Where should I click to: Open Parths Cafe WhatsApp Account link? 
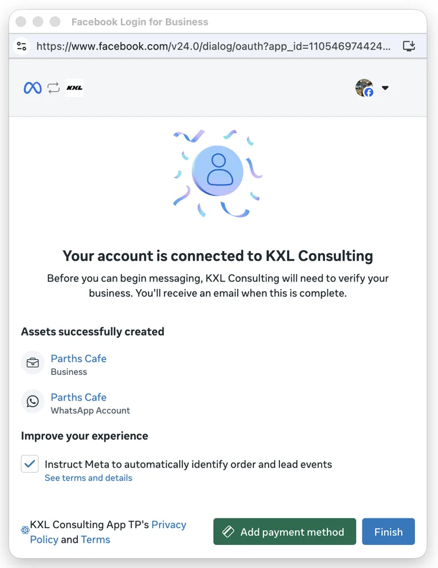pos(78,397)
